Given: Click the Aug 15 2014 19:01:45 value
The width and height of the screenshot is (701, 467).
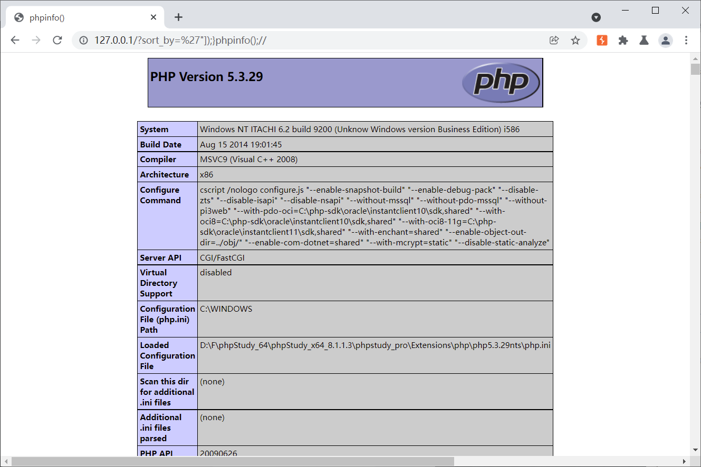Looking at the screenshot, I should 241,144.
